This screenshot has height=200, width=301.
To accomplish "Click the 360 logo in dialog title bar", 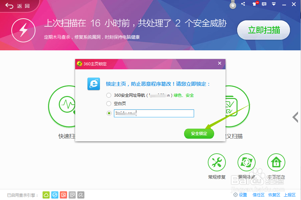I will click(x=80, y=64).
